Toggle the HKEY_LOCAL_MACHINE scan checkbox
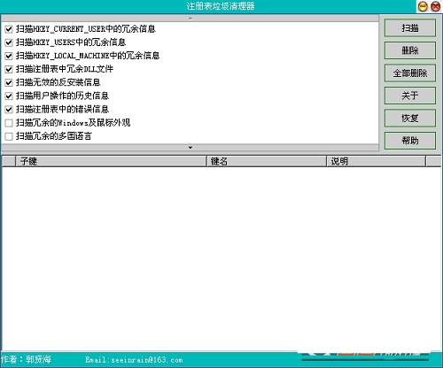This screenshot has height=368, width=443. coord(9,56)
